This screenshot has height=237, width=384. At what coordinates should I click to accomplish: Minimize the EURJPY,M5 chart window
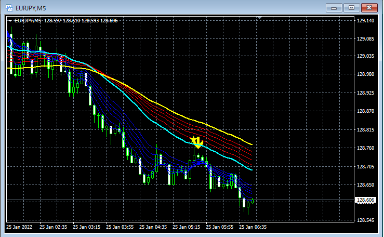334,8
